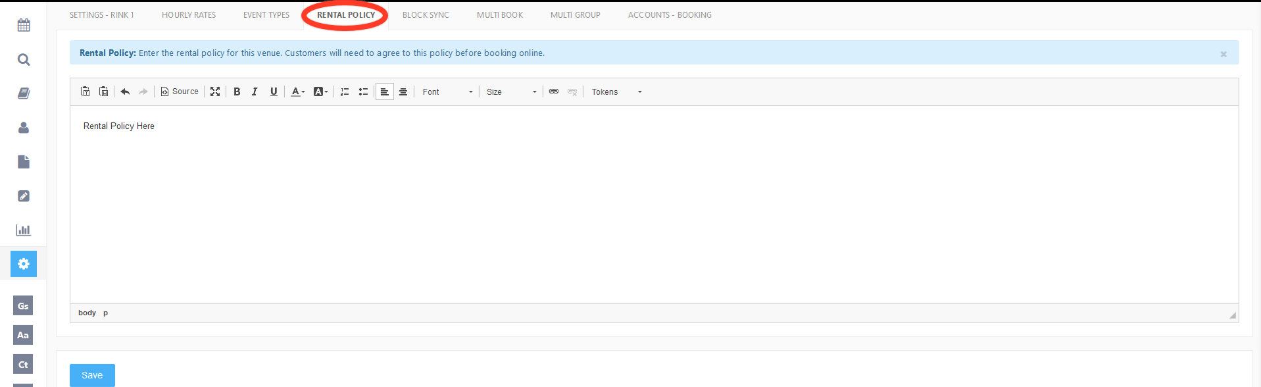The image size is (1261, 387).
Task: Toggle bold formatting
Action: pyautogui.click(x=237, y=91)
